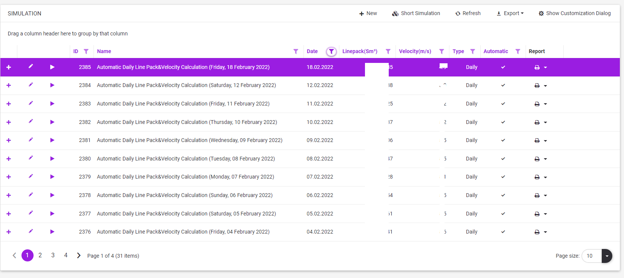This screenshot has height=278, width=624.
Task: Open report dropdown arrow for row 2378
Action: pyautogui.click(x=546, y=196)
